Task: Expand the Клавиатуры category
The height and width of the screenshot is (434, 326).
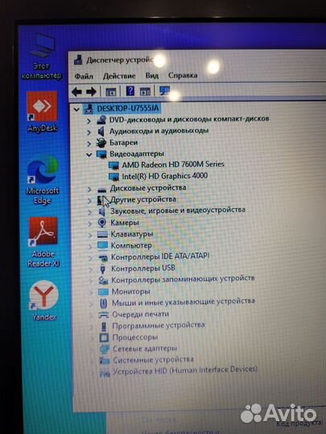Action: click(x=90, y=235)
